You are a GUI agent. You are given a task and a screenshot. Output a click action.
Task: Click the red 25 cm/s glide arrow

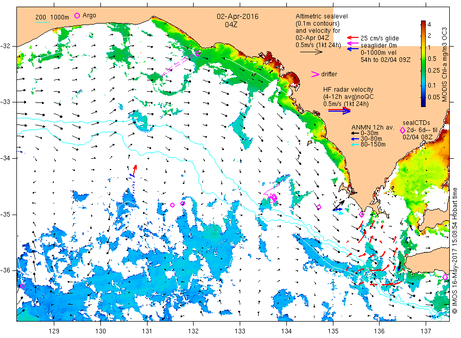[x=353, y=37]
